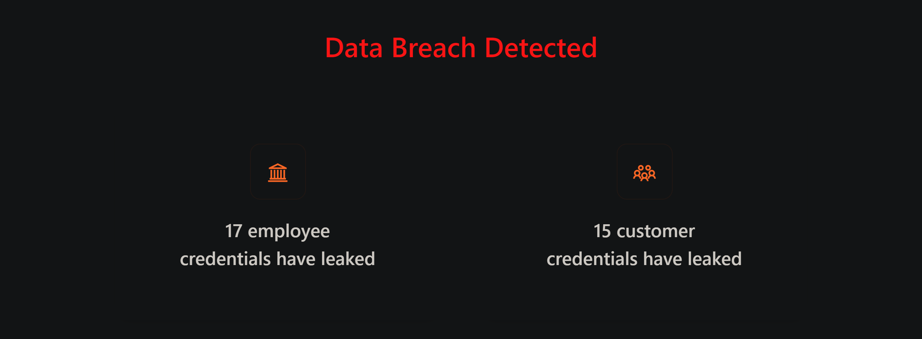The image size is (922, 339).
Task: Click the "17 employee" text line
Action: pyautogui.click(x=277, y=231)
